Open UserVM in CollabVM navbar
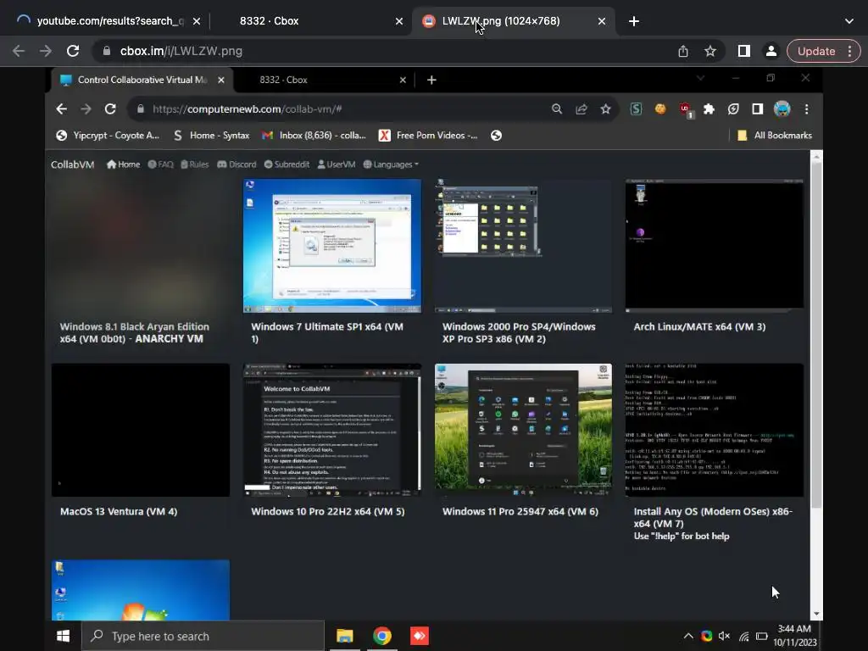Image resolution: width=868 pixels, height=651 pixels. pos(337,164)
